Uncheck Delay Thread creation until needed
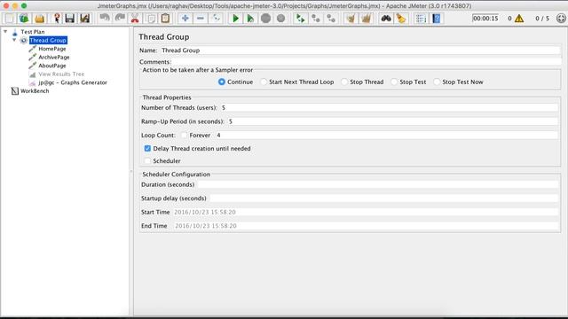 tap(147, 149)
